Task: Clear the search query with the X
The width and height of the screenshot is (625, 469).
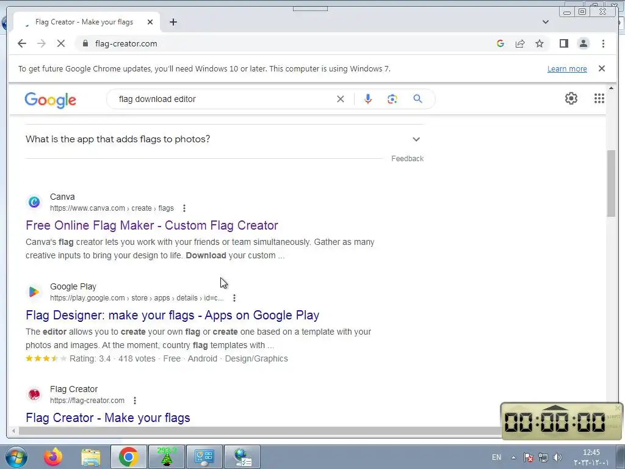Action: pyautogui.click(x=341, y=99)
